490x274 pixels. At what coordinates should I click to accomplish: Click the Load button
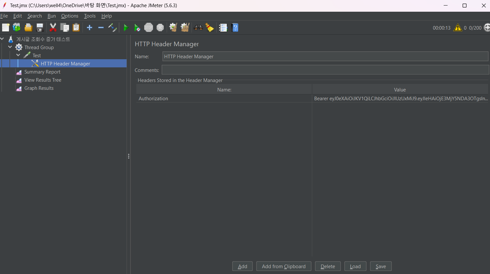pos(355,266)
